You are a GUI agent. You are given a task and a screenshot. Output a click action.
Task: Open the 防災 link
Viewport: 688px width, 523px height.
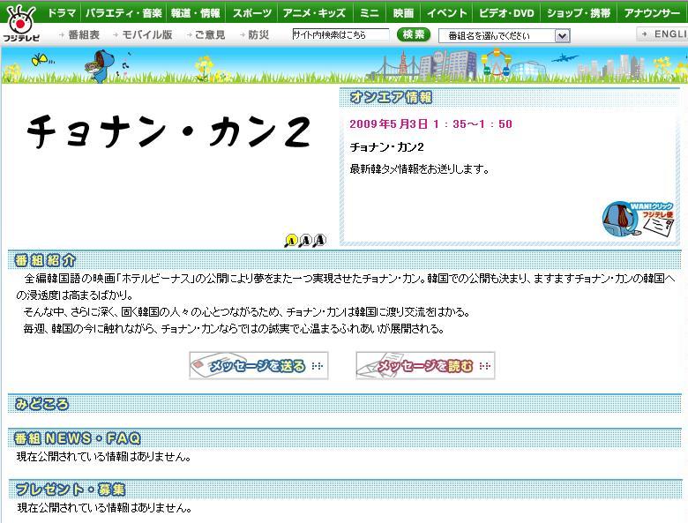click(255, 34)
